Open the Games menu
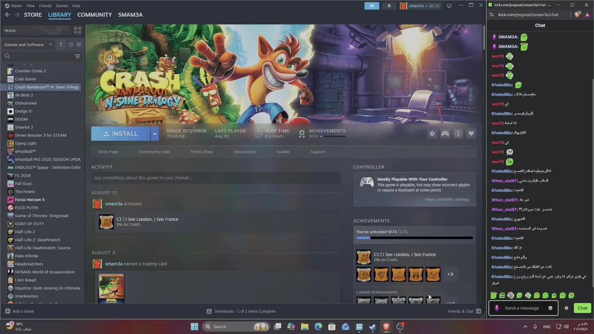The image size is (594, 334). (x=62, y=6)
